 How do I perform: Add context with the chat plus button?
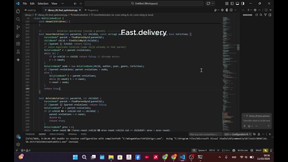pos(244,126)
